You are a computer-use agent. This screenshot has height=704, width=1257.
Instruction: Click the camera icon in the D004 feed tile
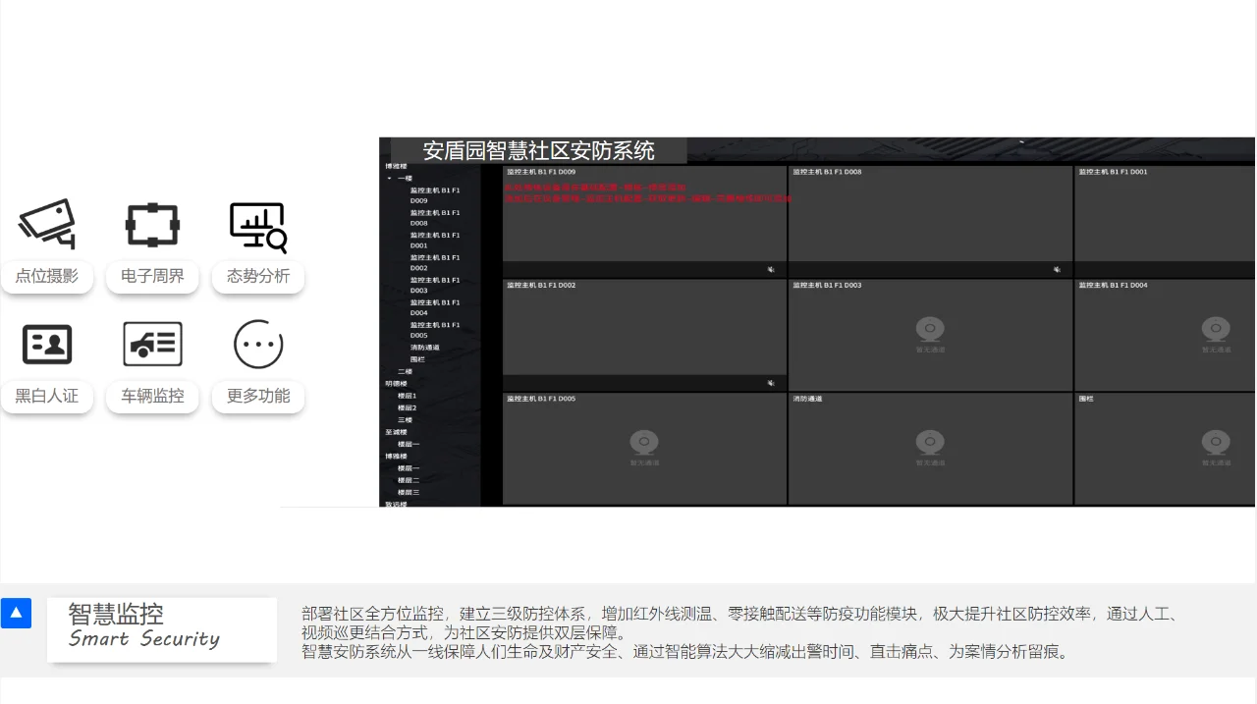[1216, 330]
